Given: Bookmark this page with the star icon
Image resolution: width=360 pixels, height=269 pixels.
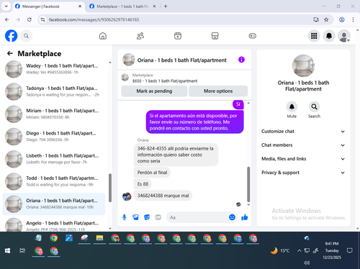Looking at the screenshot, I should (326, 19).
